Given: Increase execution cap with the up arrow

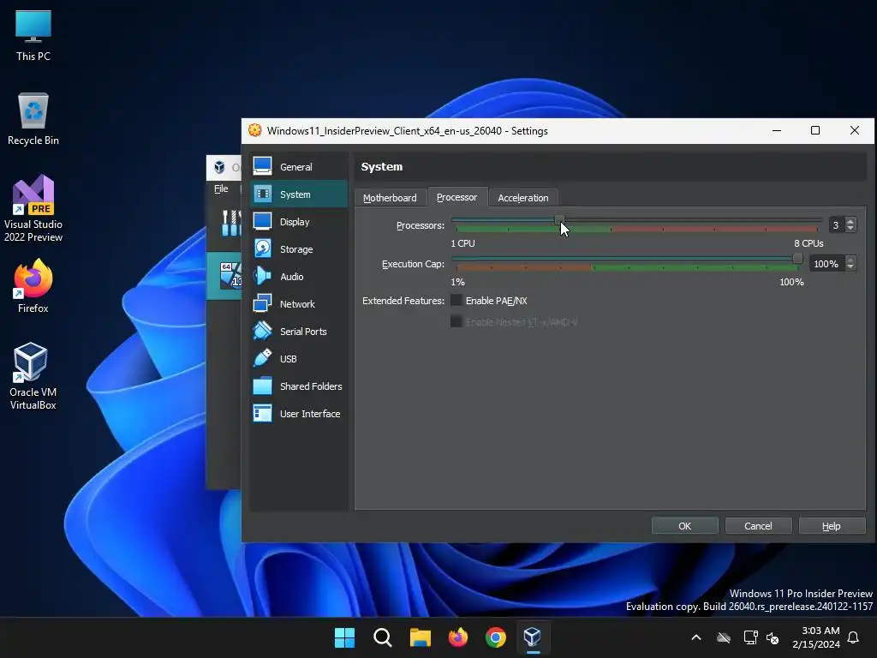Looking at the screenshot, I should tap(850, 260).
